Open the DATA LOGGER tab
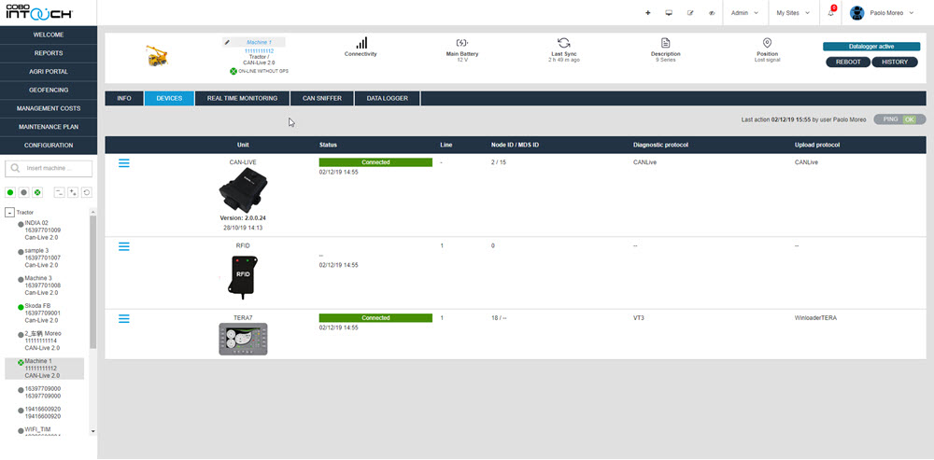The image size is (934, 460). coord(388,98)
